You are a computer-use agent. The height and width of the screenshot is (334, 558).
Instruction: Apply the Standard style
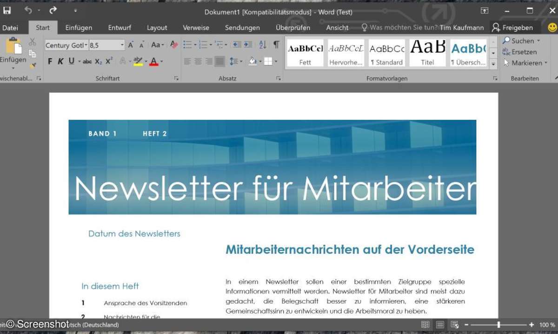click(387, 53)
